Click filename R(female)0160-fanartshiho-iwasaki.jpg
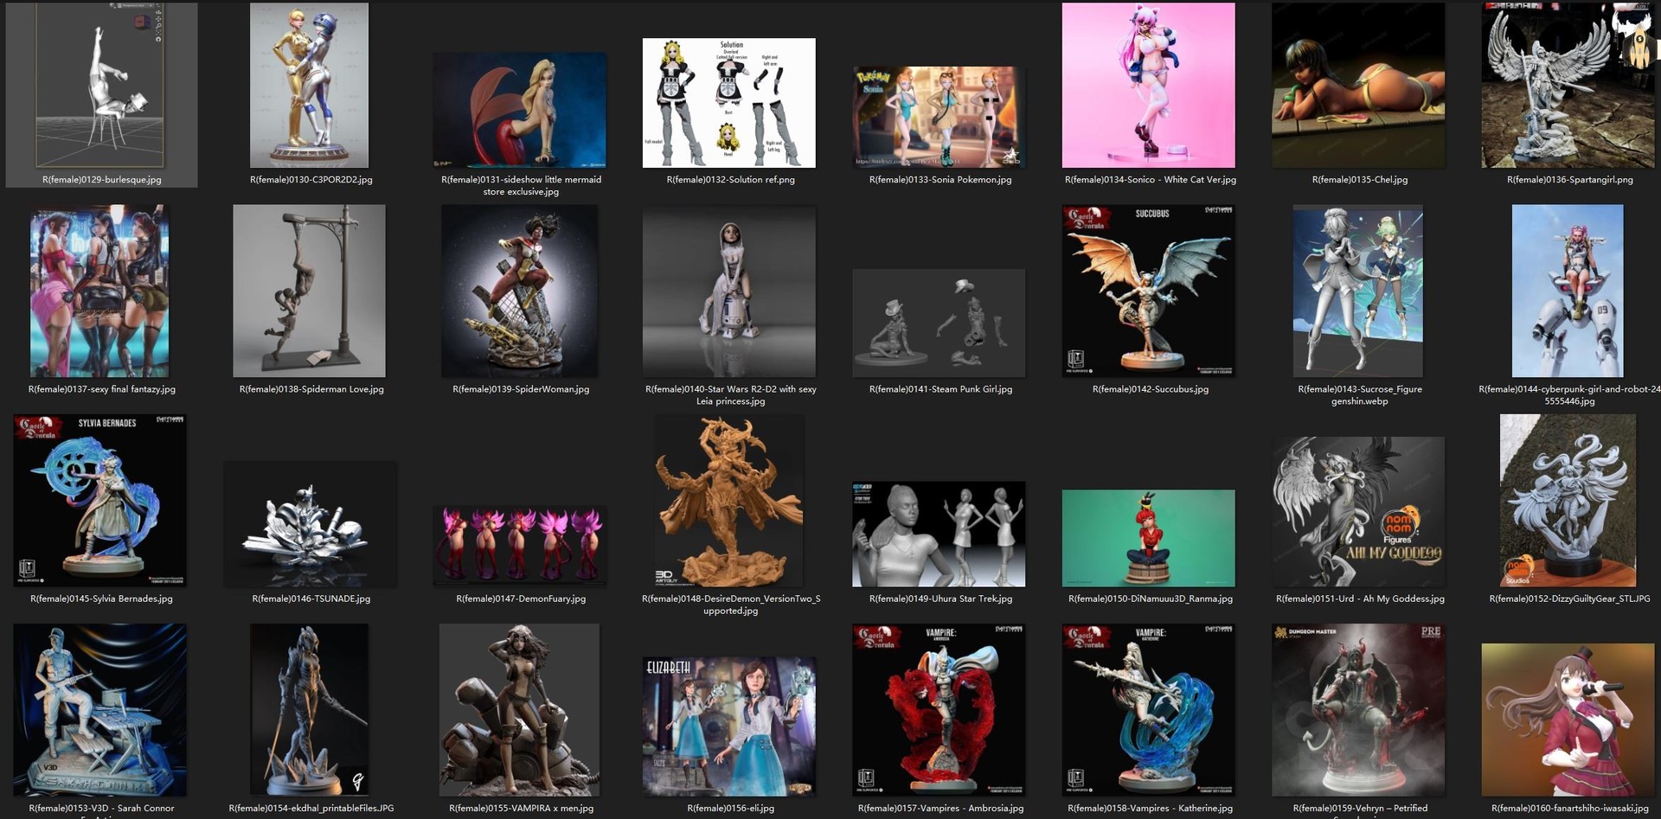 pyautogui.click(x=1570, y=809)
